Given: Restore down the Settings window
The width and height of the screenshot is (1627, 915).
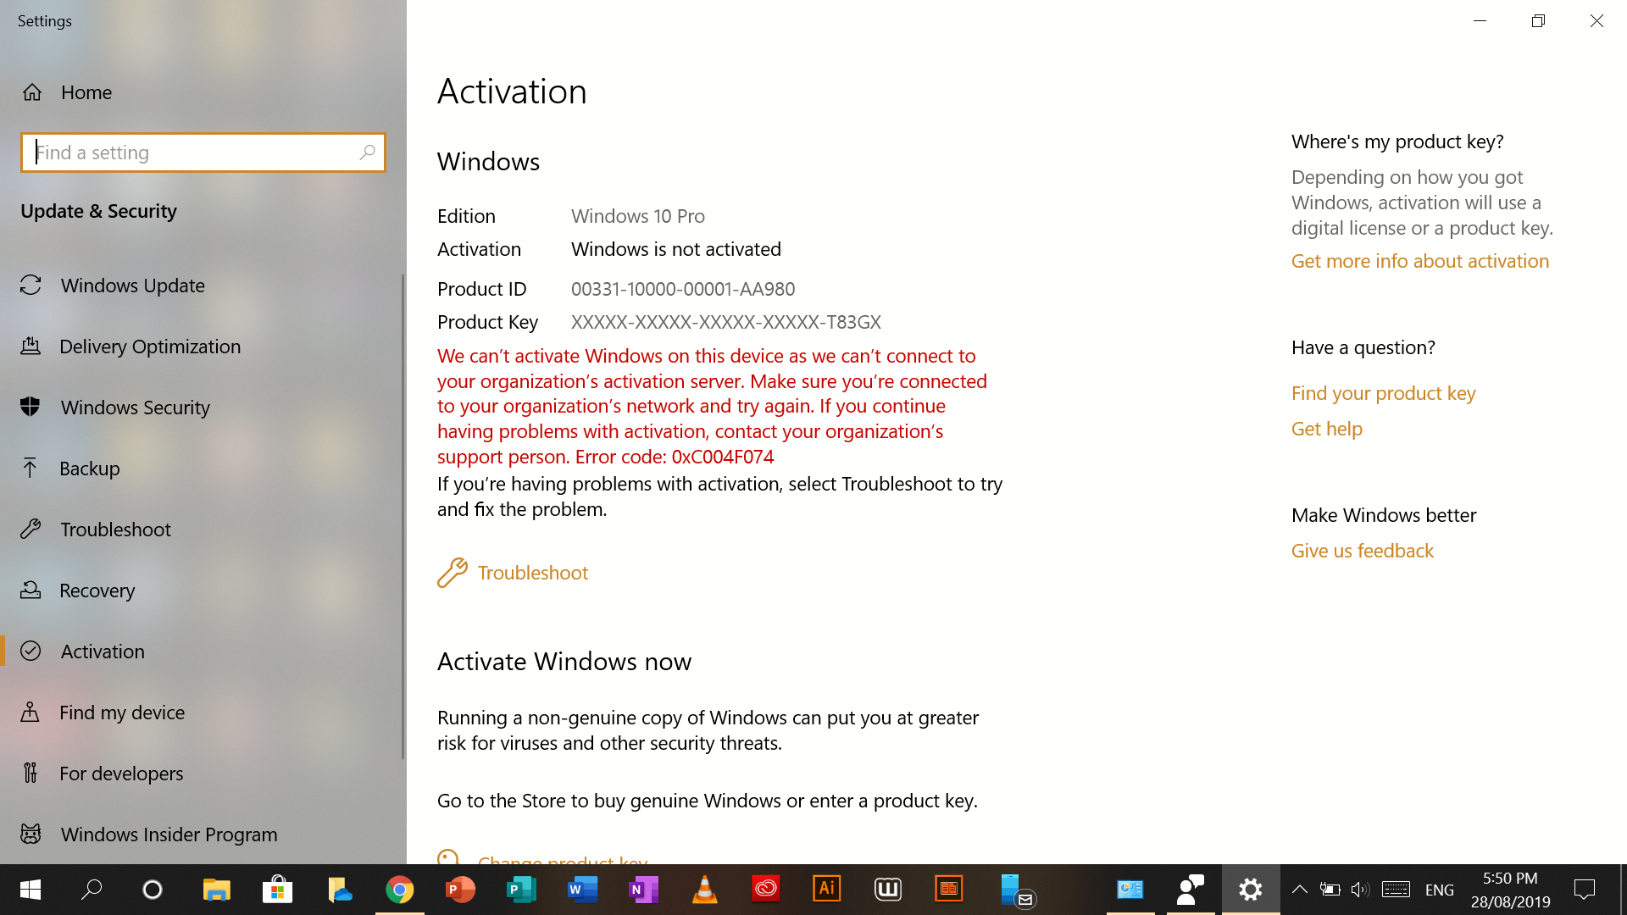Looking at the screenshot, I should [1538, 21].
